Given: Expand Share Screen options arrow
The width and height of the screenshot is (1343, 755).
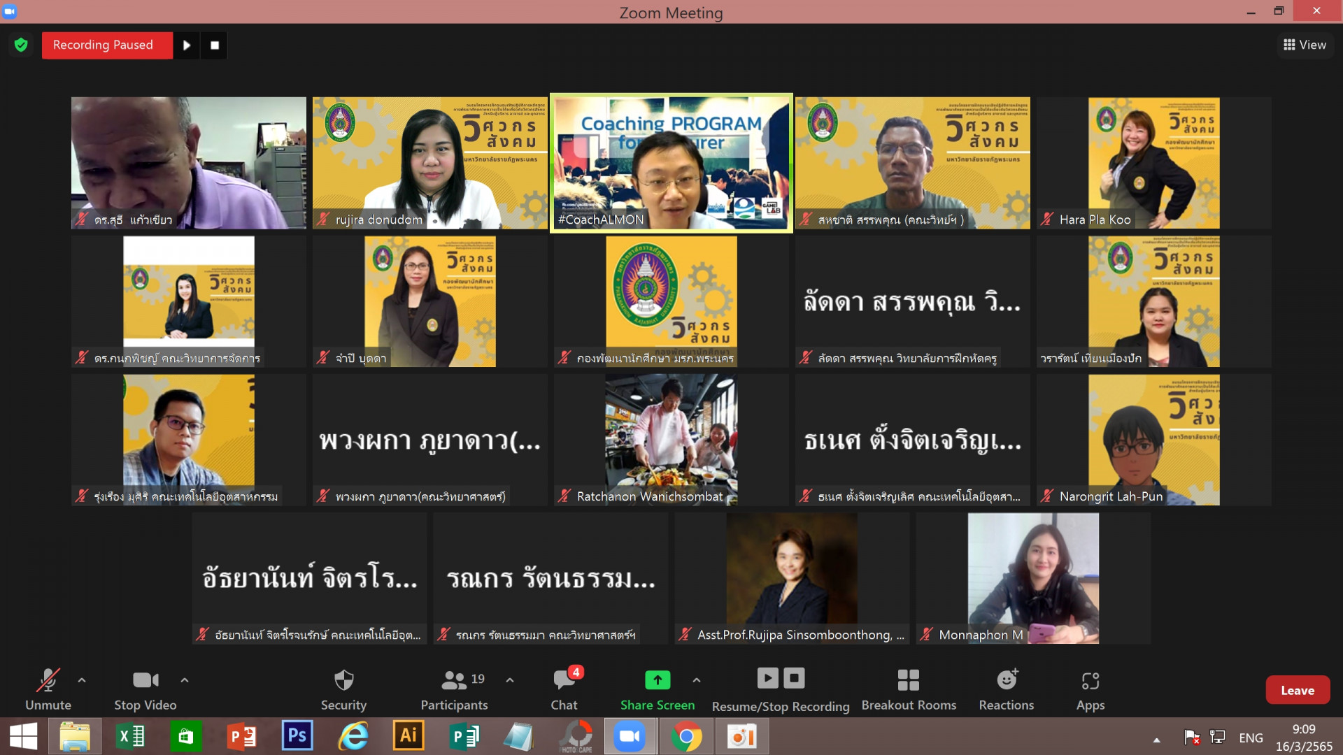Looking at the screenshot, I should [x=697, y=679].
